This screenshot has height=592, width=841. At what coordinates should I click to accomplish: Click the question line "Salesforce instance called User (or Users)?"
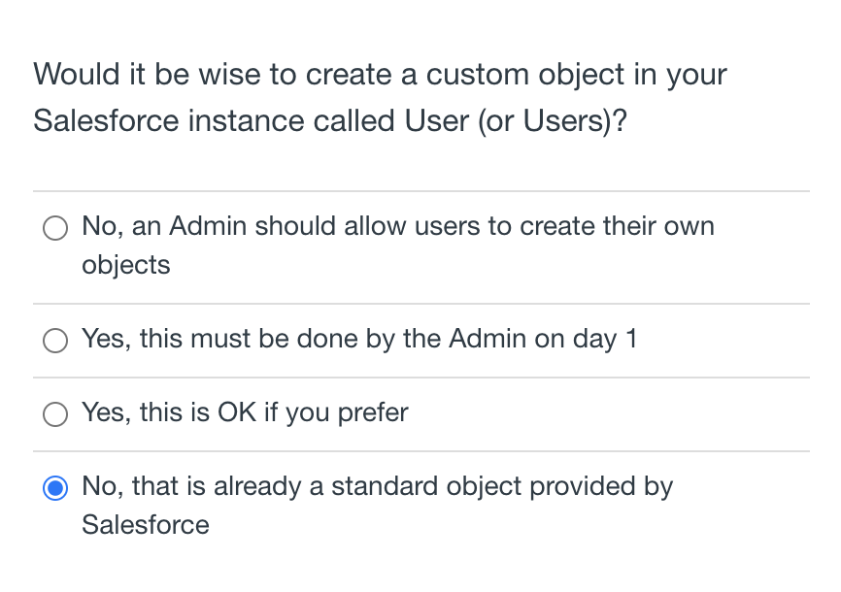point(329,121)
